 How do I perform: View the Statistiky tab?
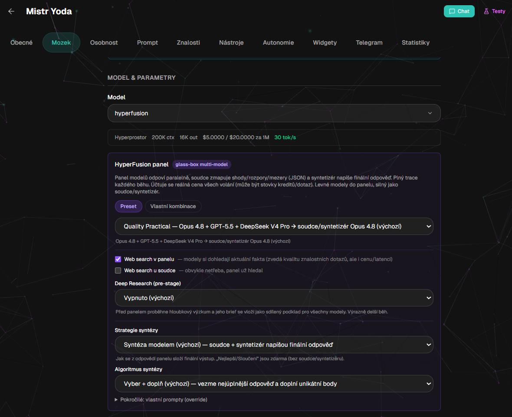[415, 42]
